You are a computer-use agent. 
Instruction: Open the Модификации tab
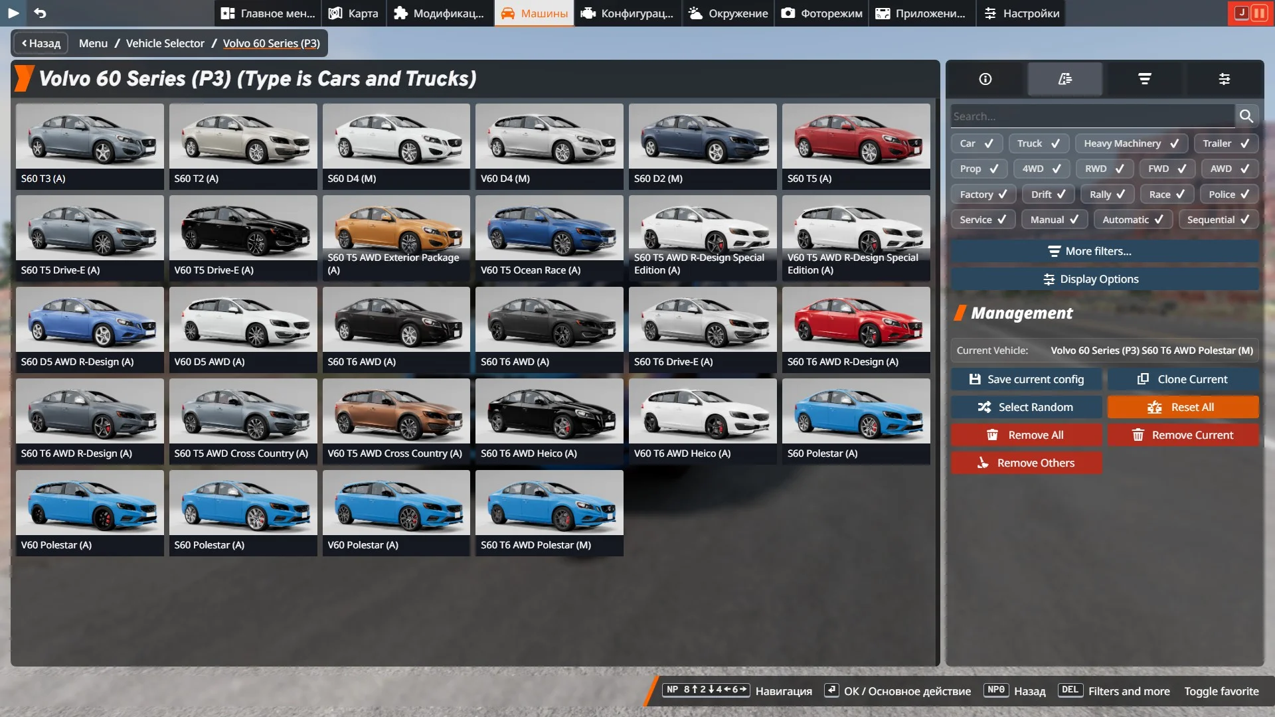coord(440,13)
